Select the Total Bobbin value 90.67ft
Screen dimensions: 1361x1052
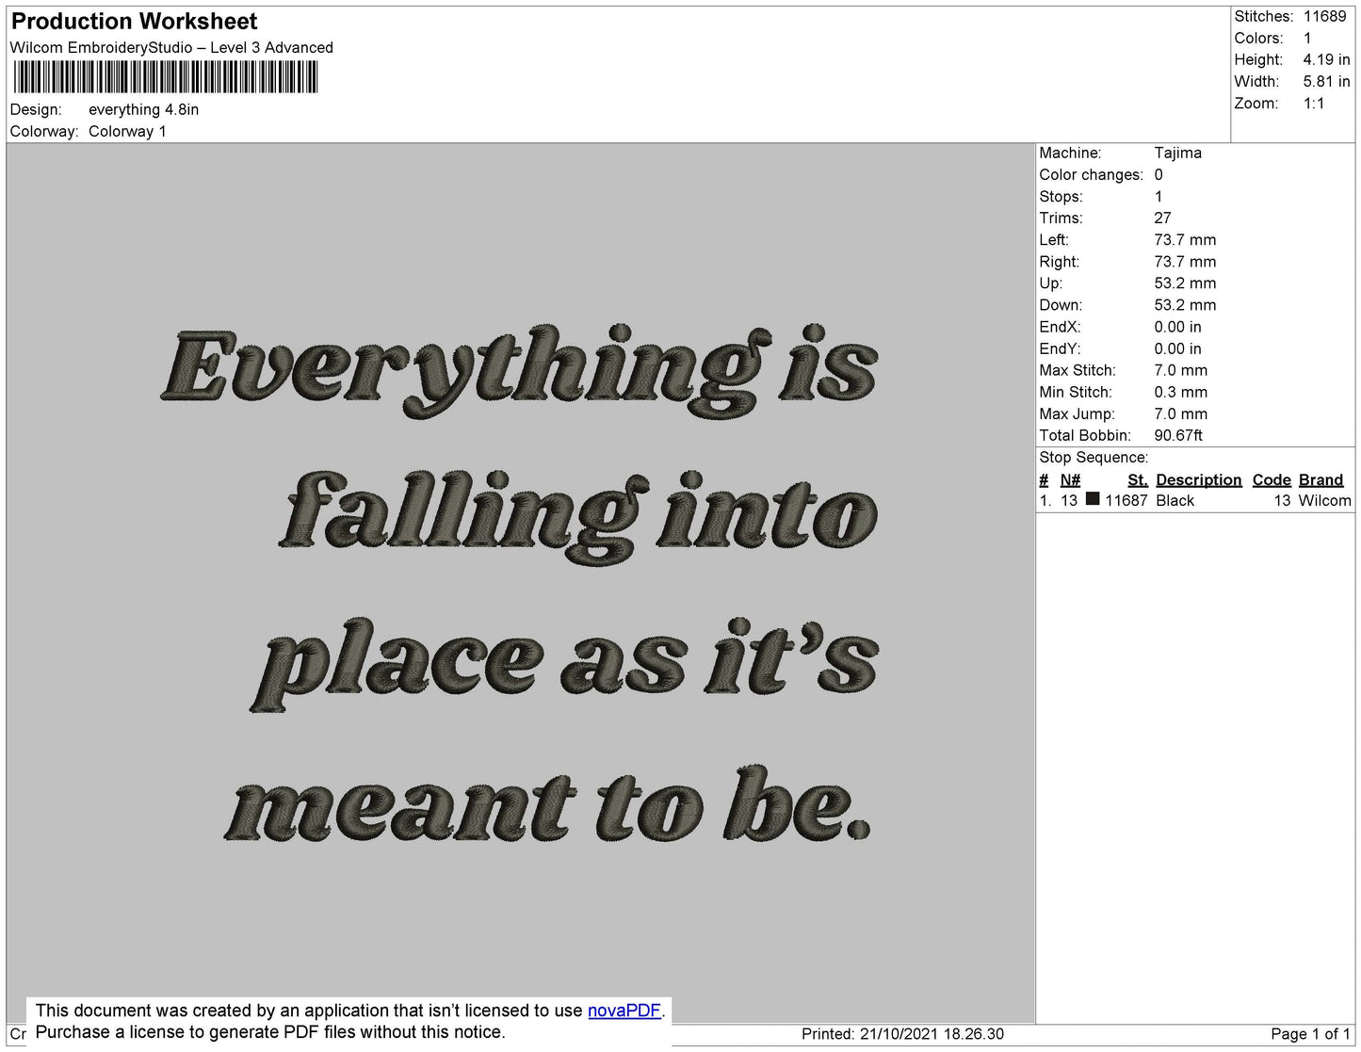(x=1178, y=435)
